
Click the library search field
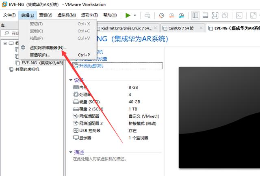[x=10, y=33]
